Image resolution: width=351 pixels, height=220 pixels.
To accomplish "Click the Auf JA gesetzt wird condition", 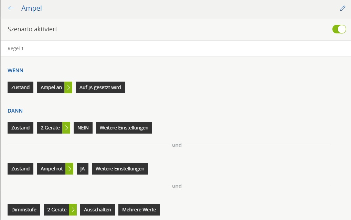I will 100,87.
